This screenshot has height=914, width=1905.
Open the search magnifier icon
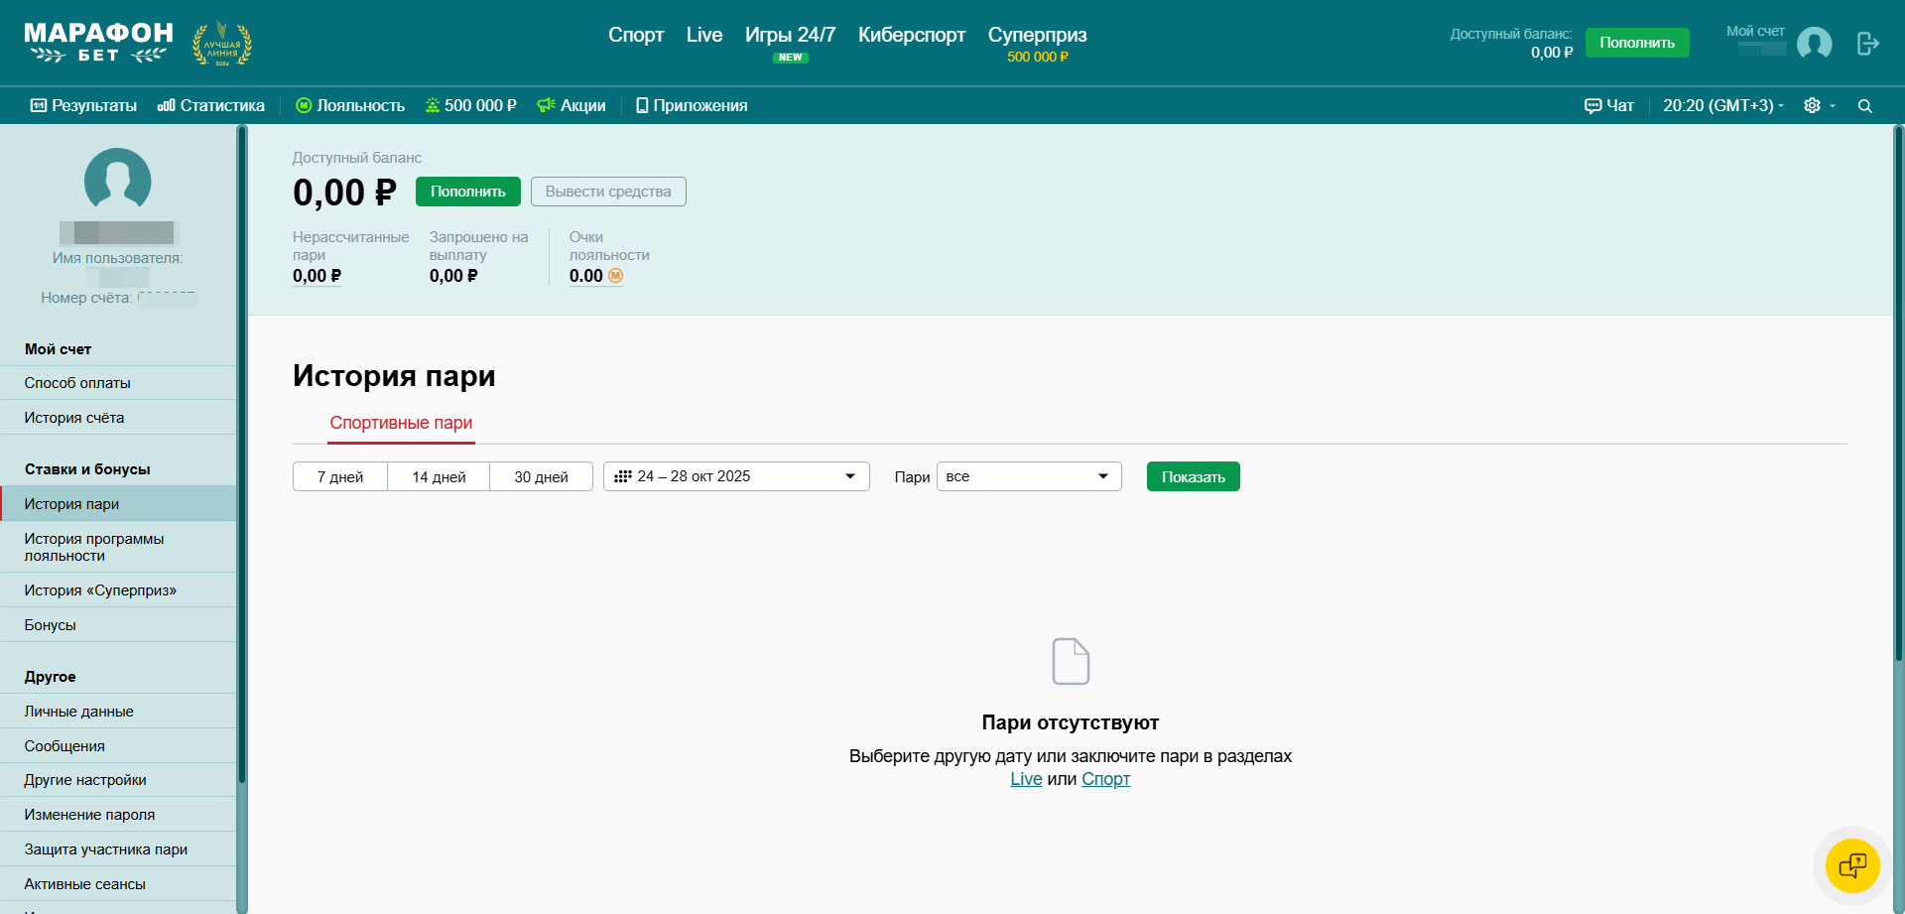(x=1864, y=106)
